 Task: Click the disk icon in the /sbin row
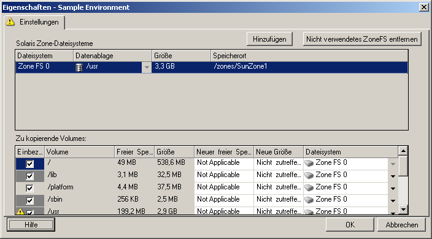[x=309, y=200]
